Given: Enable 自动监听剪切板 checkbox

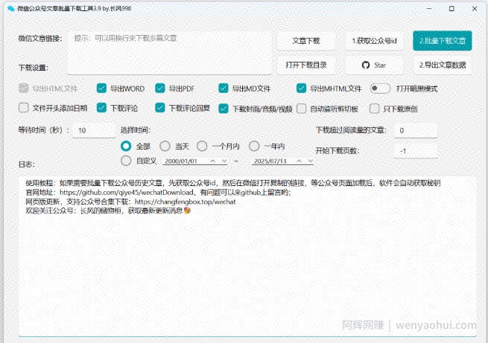Looking at the screenshot, I should 301,109.
